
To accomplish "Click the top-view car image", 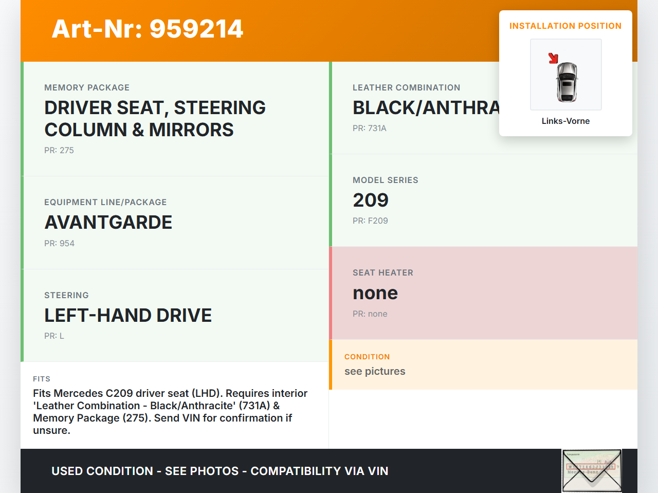I will tap(567, 81).
